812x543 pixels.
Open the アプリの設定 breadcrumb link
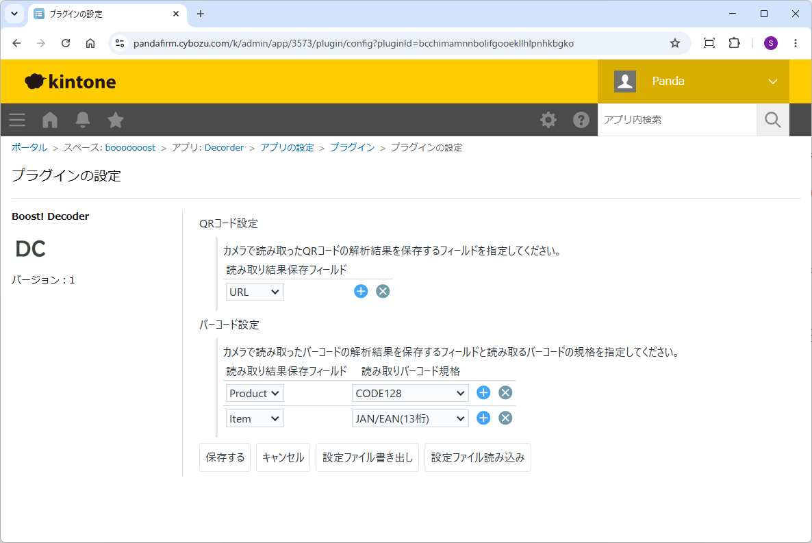click(287, 148)
